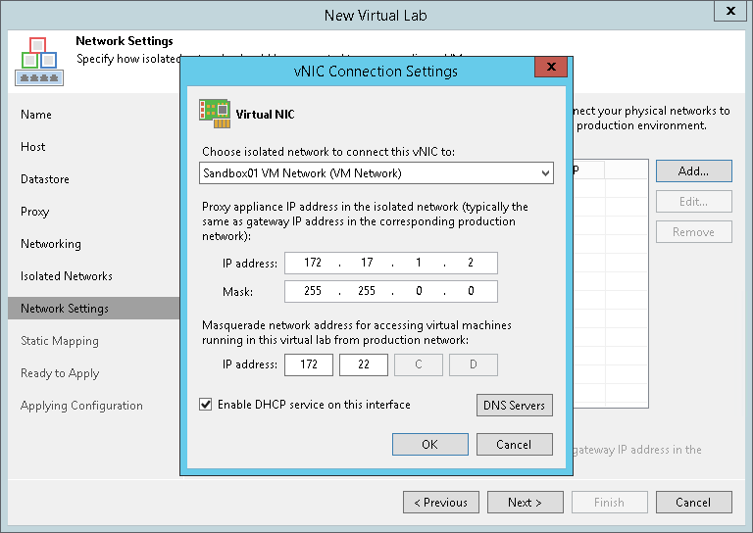Confirm vNIC settings with OK
The height and width of the screenshot is (533, 753).
[x=429, y=445]
